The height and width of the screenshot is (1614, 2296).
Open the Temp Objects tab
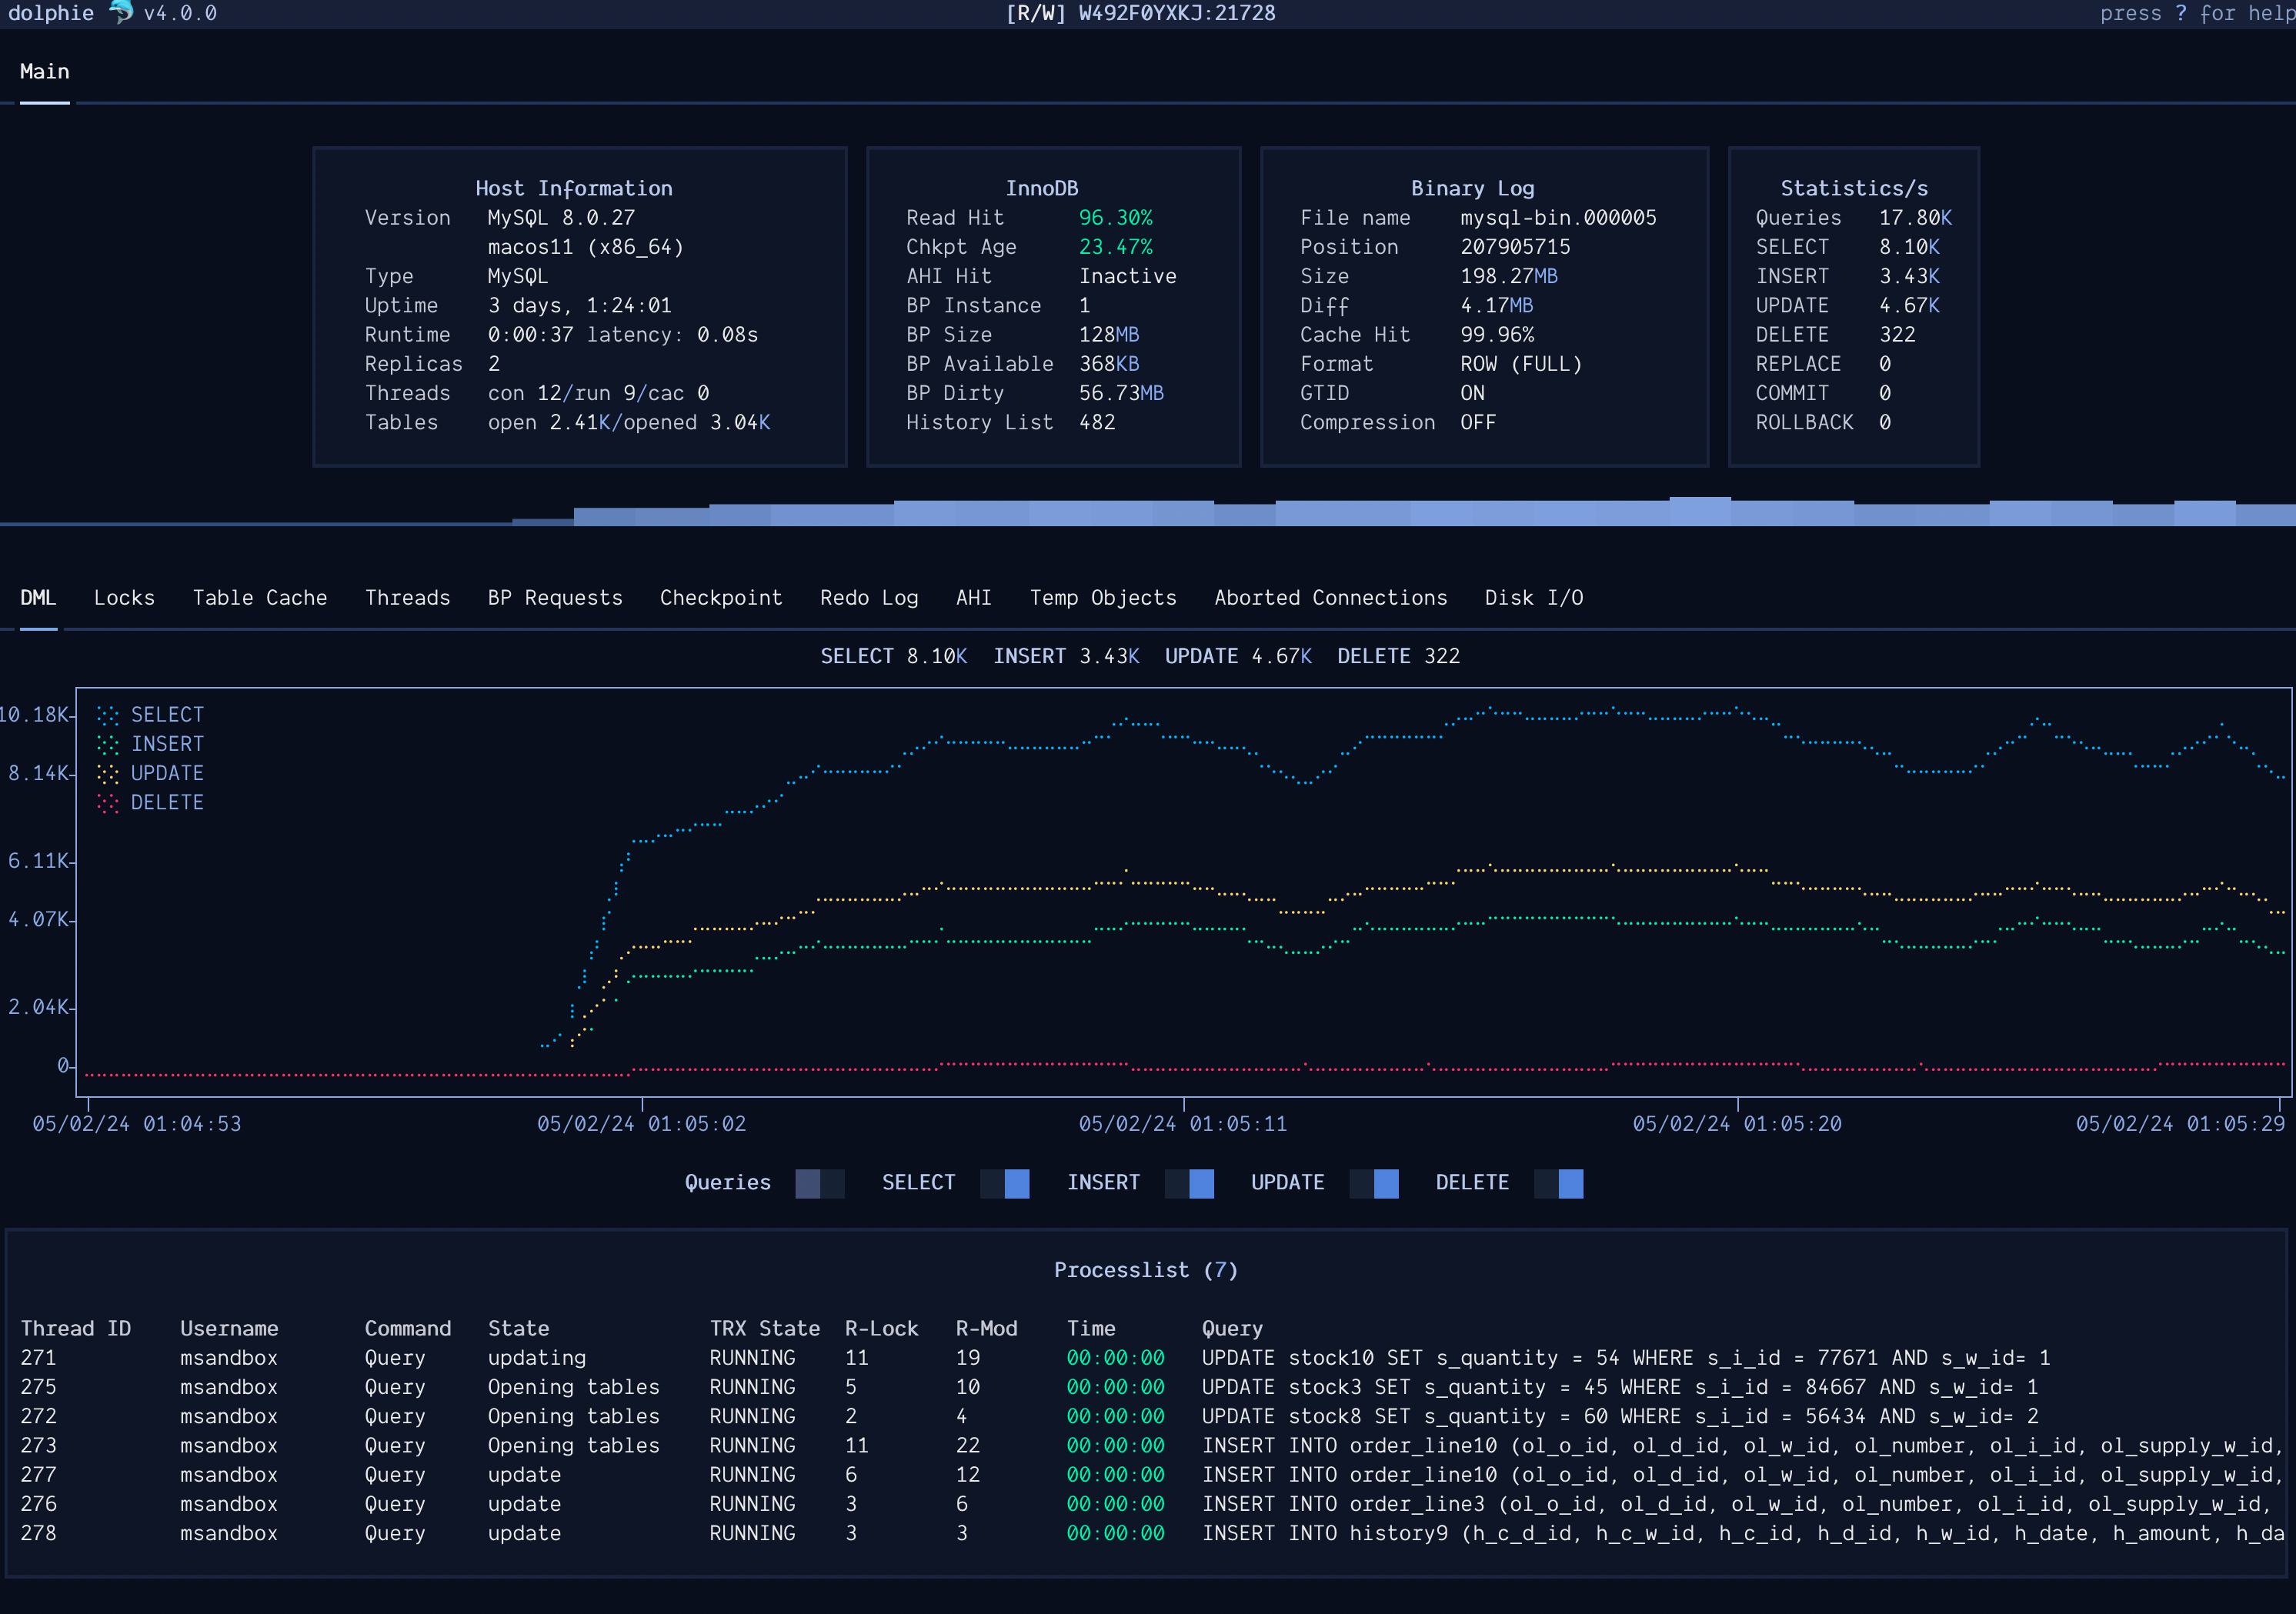1103,597
